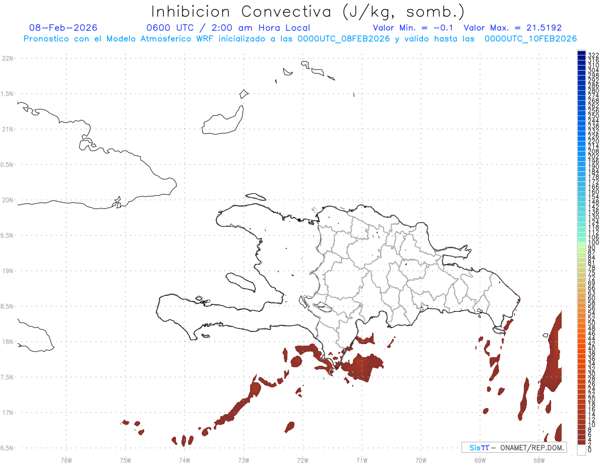Click the "100" color scale label
Image resolution: width=605 pixels, height=467 pixels.
click(593, 243)
